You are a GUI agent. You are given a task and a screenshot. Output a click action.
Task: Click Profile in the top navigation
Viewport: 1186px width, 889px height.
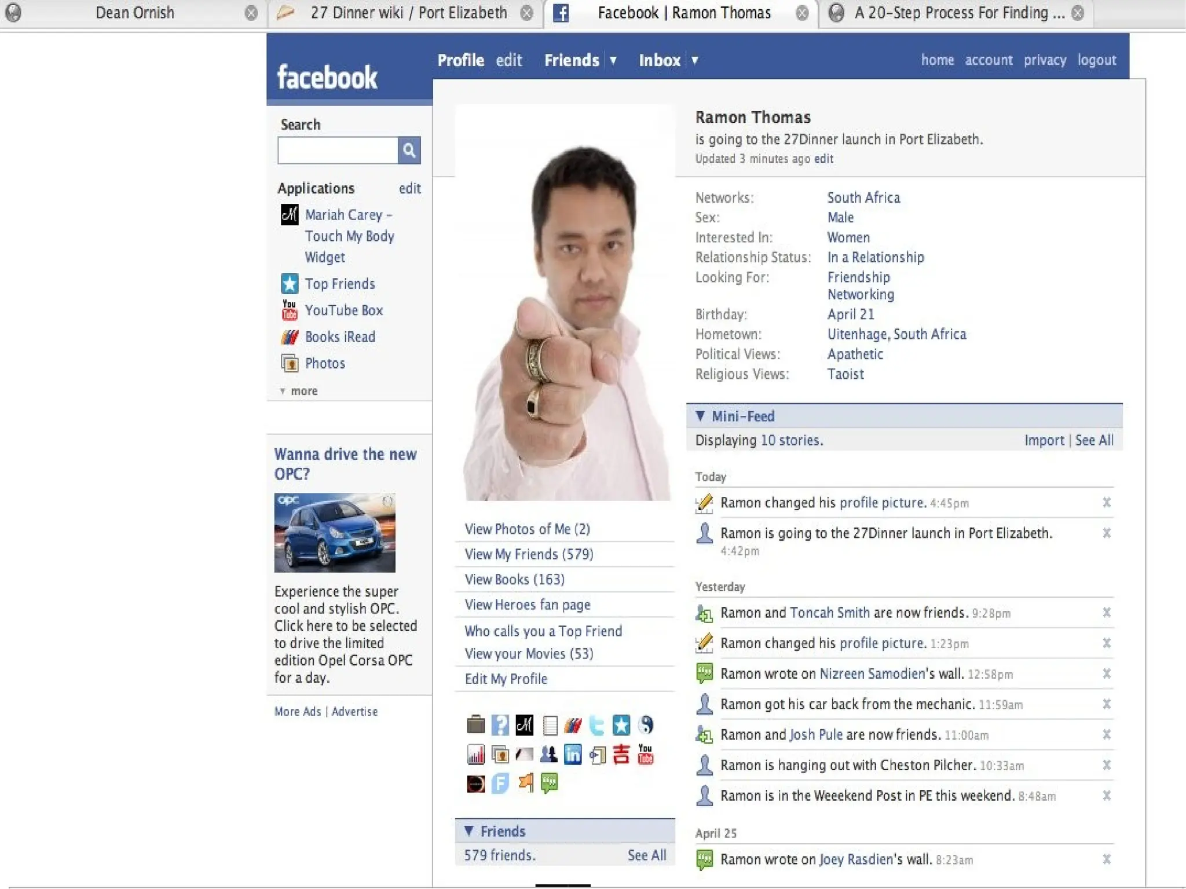coord(460,60)
